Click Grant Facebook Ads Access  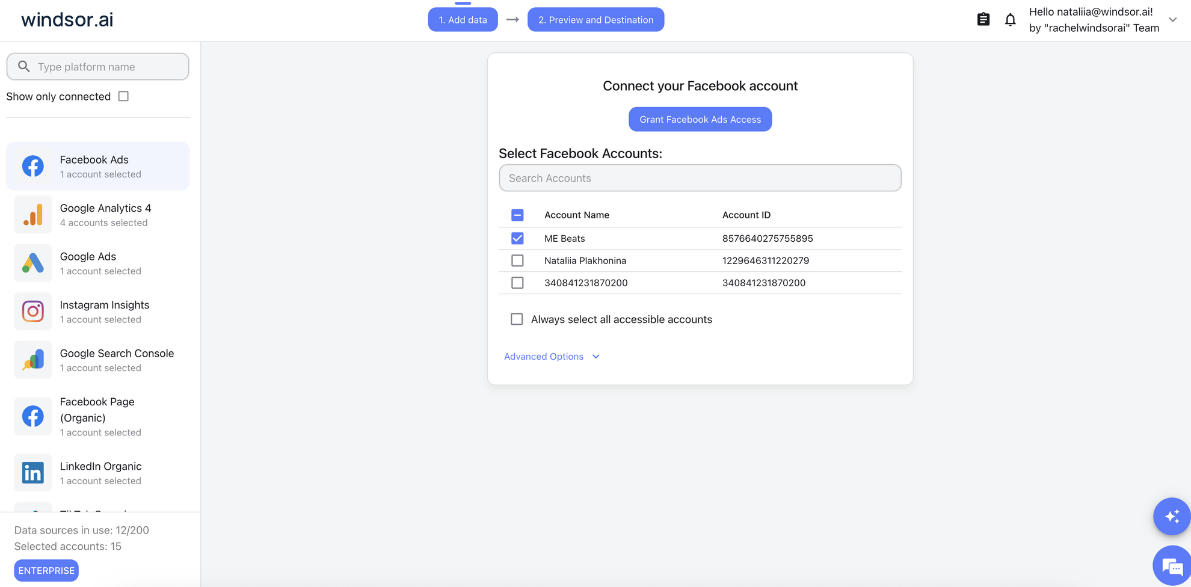point(700,119)
